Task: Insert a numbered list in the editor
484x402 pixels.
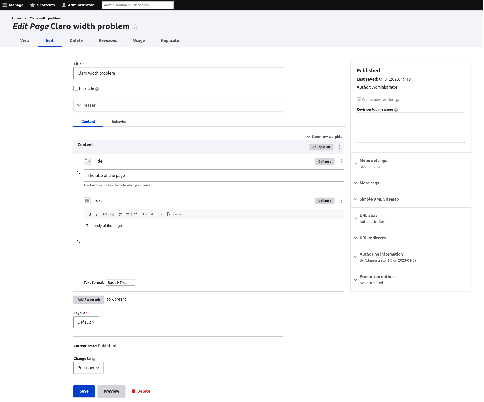Action: click(x=127, y=214)
